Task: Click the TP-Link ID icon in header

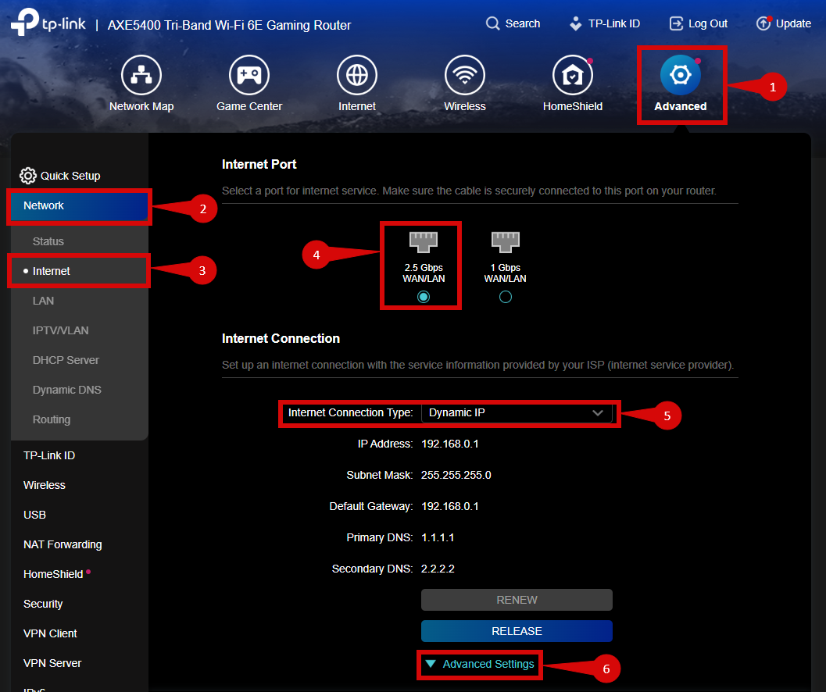Action: tap(576, 23)
